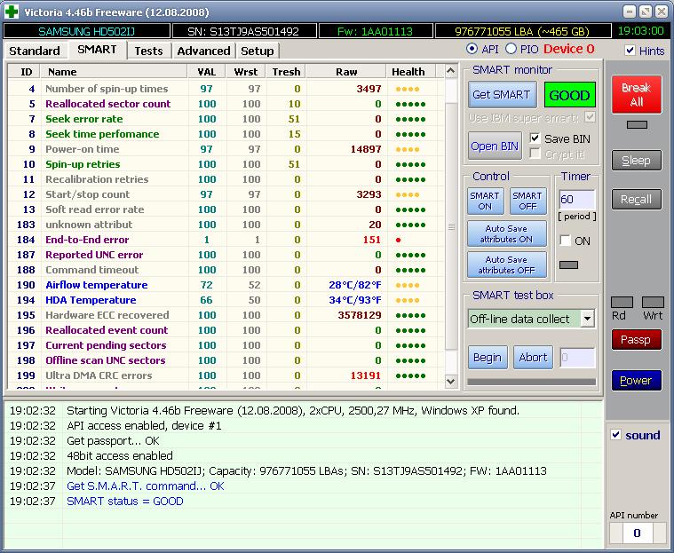This screenshot has height=553, width=674.
Task: Open the Off-line data collect dropdown
Action: point(587,319)
